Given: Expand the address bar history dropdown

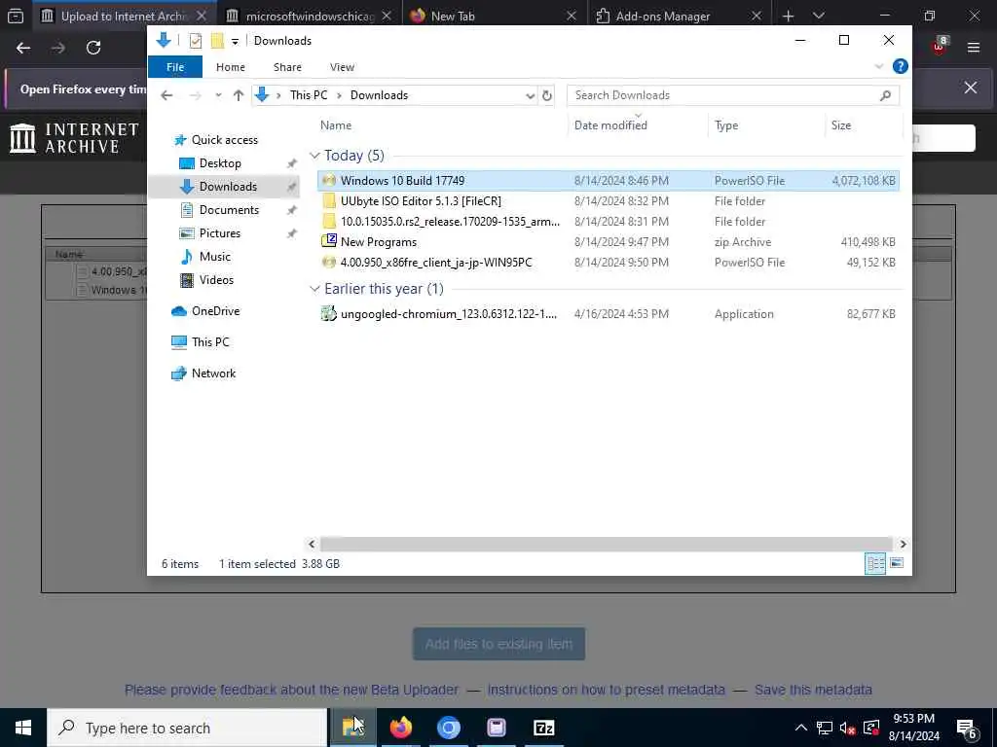Looking at the screenshot, I should point(530,96).
